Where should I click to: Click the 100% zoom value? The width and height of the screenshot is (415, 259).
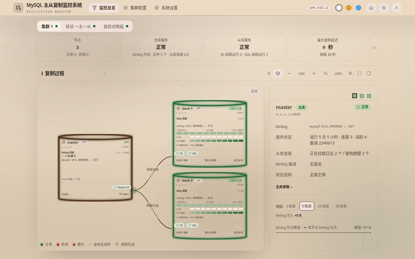point(338,74)
